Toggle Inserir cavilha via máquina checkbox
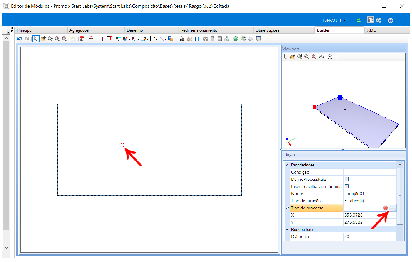 347,186
